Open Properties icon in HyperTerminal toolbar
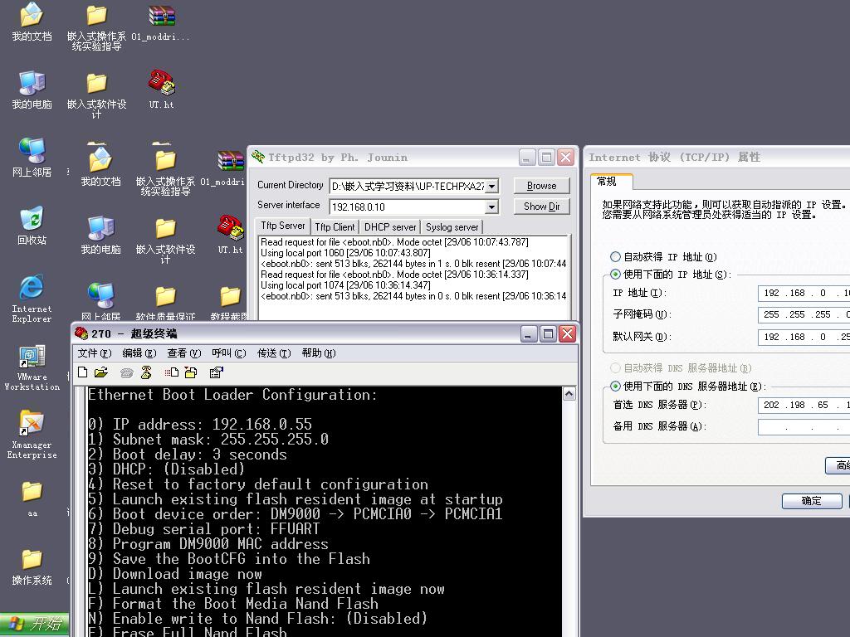Screen dimensions: 850x637 point(217,372)
